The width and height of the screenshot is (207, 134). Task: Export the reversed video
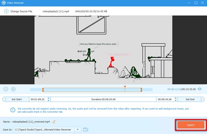tap(191, 125)
